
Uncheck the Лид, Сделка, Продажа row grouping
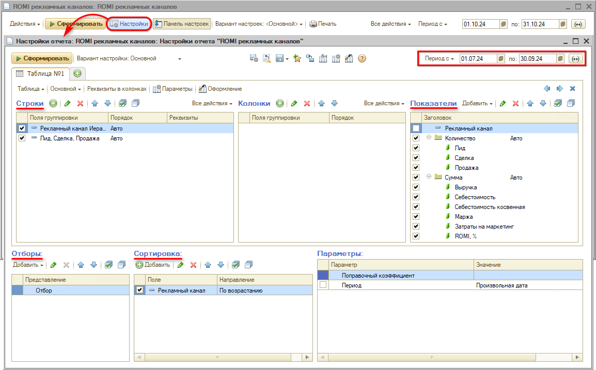(x=22, y=138)
